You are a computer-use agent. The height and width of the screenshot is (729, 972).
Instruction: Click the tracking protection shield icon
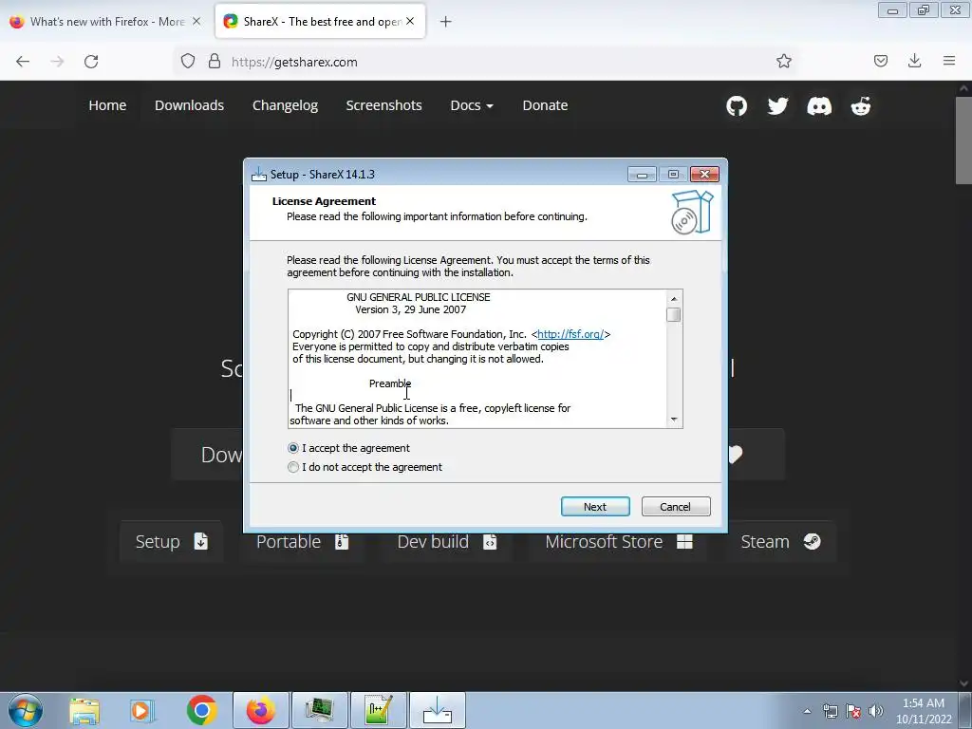[188, 62]
